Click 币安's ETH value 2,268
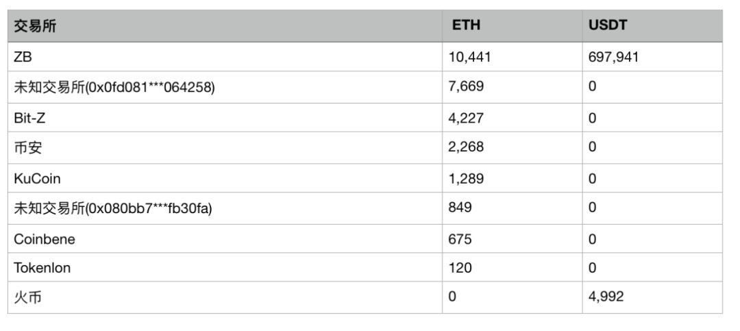Viewport: 740px width, 331px height. (466, 147)
